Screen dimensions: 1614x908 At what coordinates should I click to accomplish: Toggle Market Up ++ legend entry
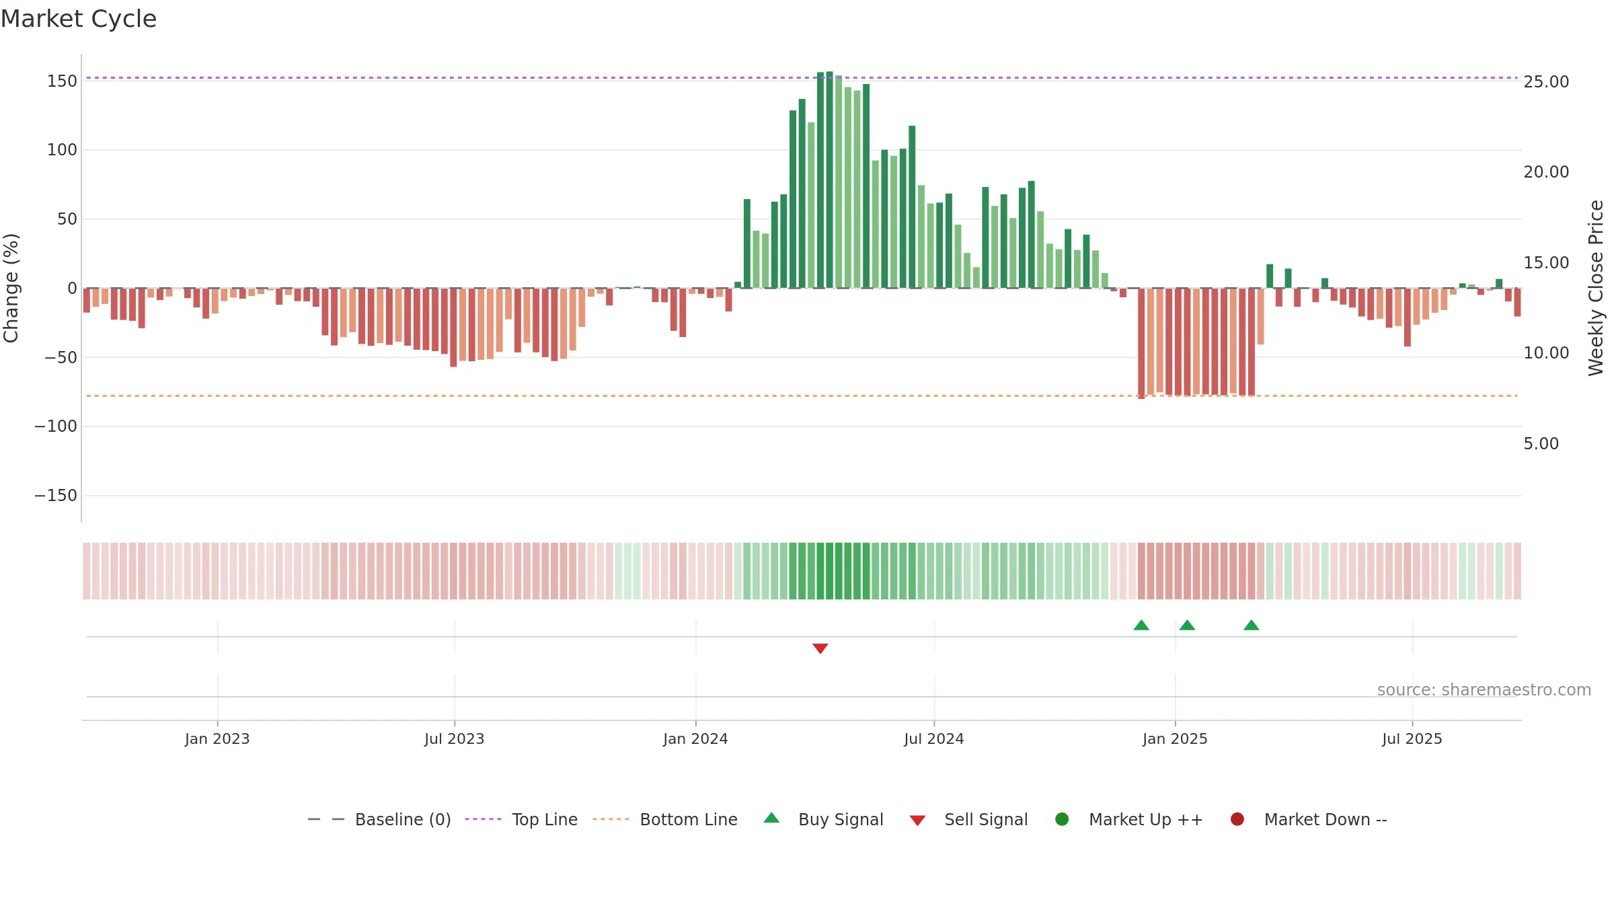click(x=1129, y=819)
